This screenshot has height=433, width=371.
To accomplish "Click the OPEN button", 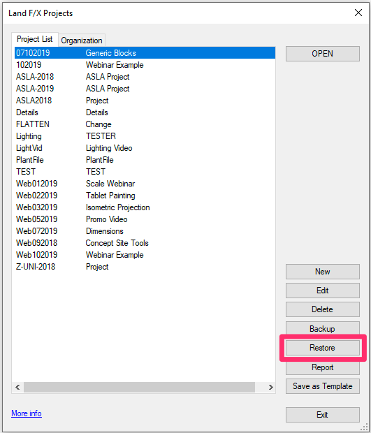I will point(322,54).
